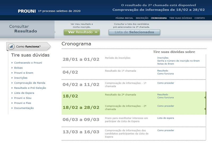Click Contato in the top navigation
The width and height of the screenshot is (212, 146).
200,18
